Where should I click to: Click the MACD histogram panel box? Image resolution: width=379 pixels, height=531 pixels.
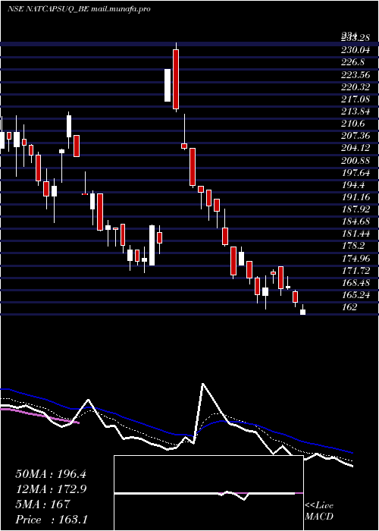tap(208, 493)
